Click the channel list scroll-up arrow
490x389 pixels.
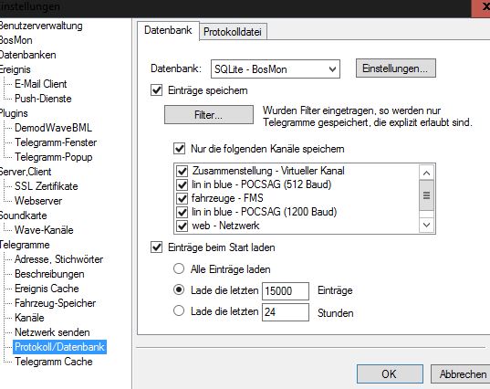(426, 173)
